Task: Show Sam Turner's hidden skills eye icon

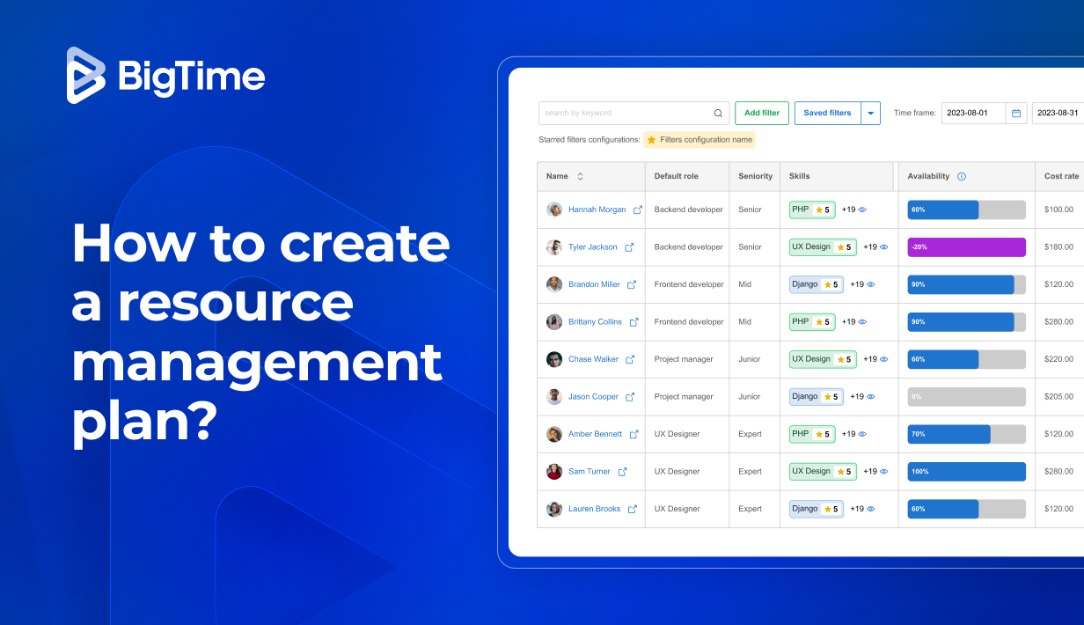Action: click(883, 472)
